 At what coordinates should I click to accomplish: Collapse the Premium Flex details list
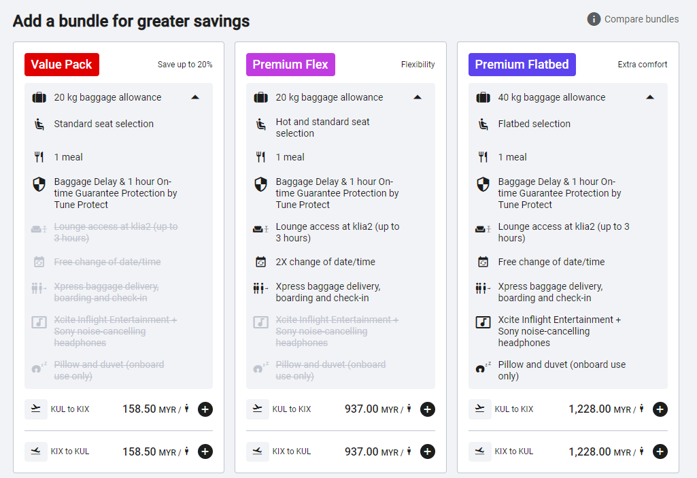coord(417,97)
